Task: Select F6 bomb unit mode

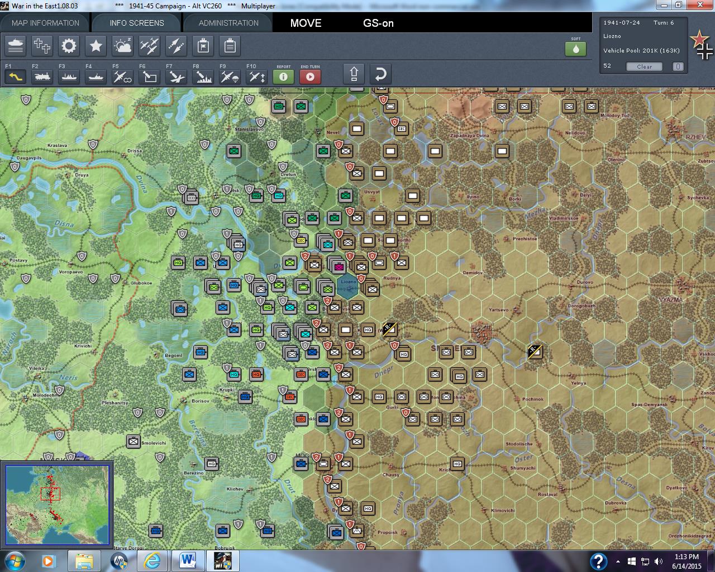Action: click(150, 77)
